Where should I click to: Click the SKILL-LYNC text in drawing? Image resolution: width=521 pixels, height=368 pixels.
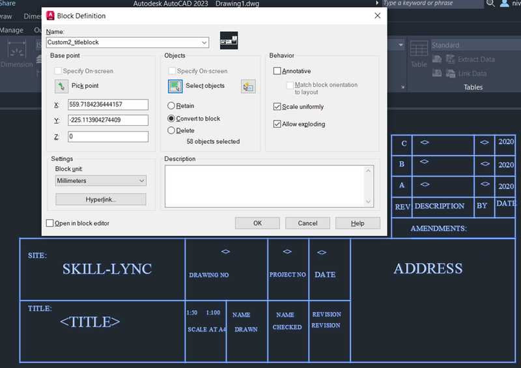click(x=107, y=268)
